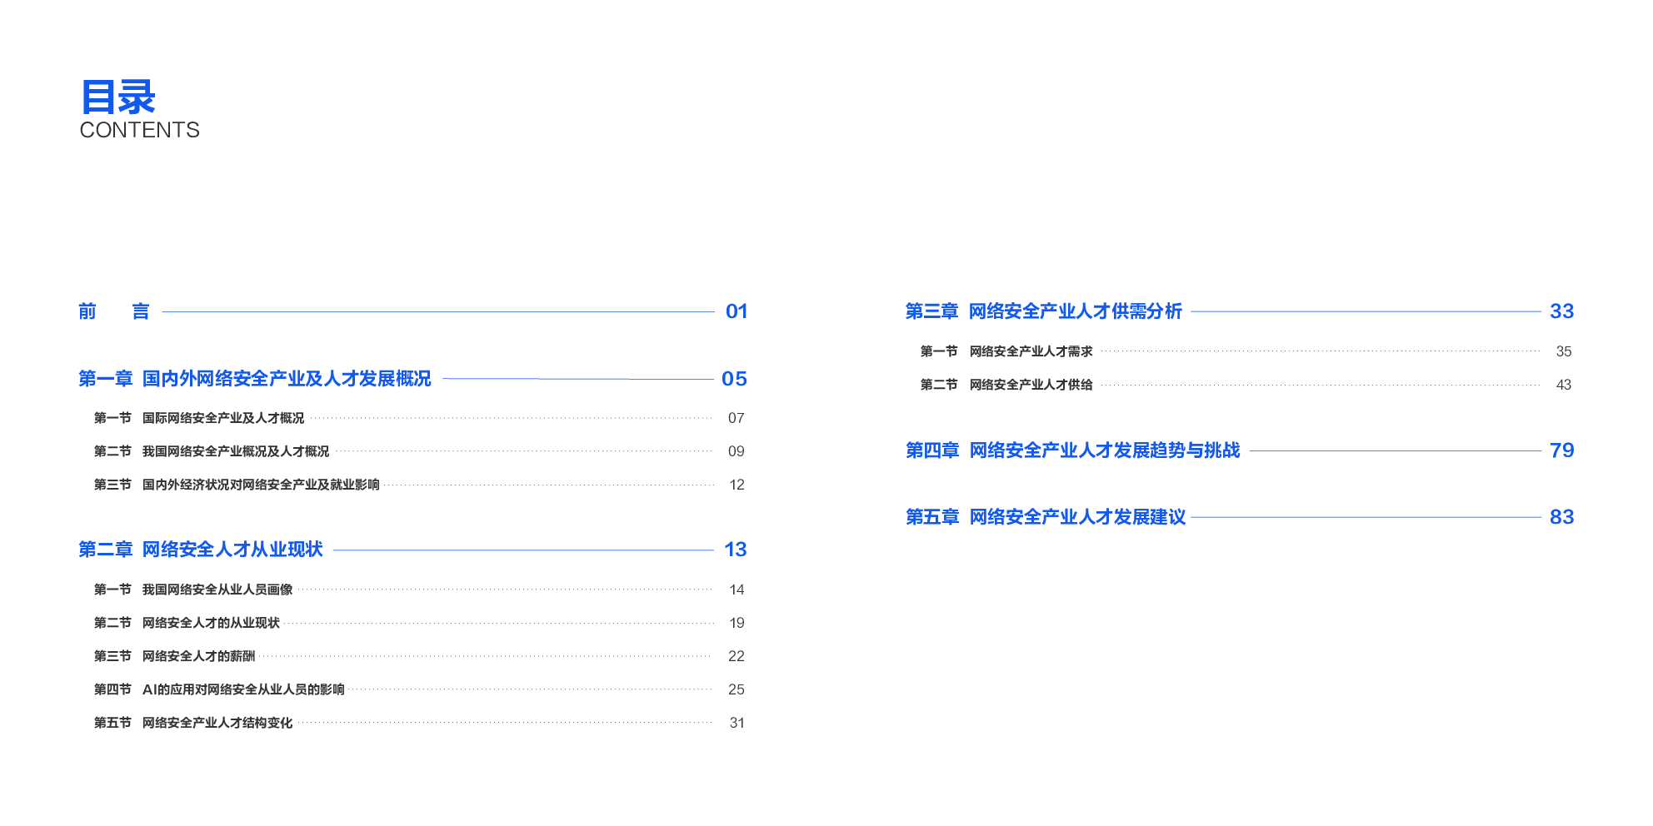
Task: Click page number 05 of chapter one
Action: click(x=734, y=379)
